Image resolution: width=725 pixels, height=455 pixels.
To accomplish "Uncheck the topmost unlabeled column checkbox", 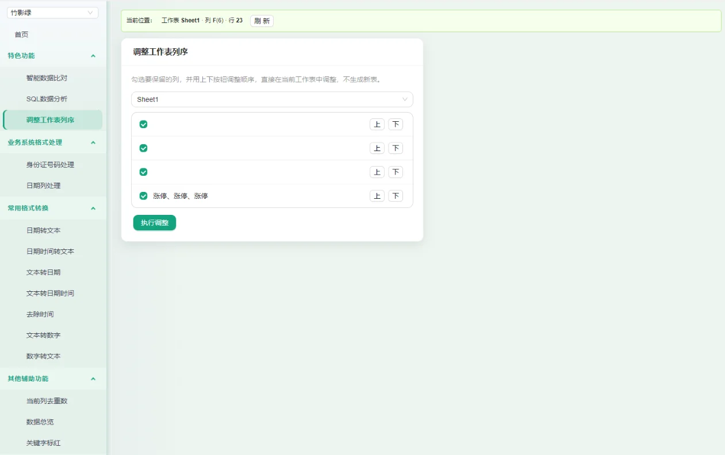I will coord(144,124).
